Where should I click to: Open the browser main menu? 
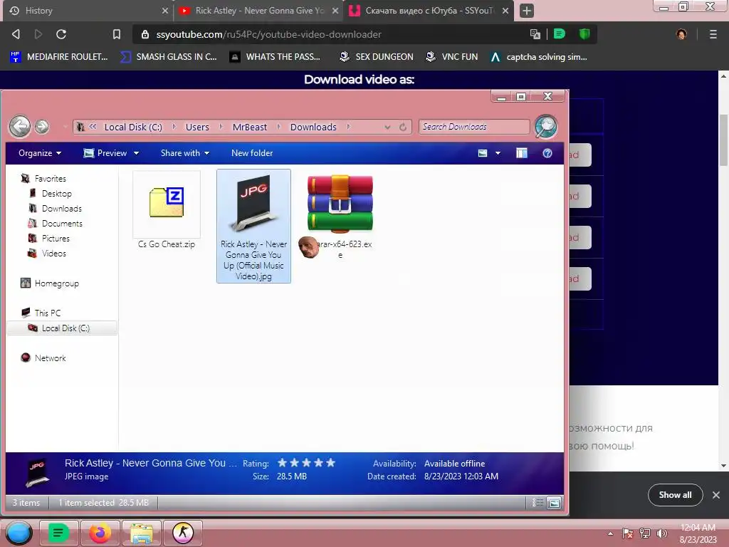click(713, 34)
